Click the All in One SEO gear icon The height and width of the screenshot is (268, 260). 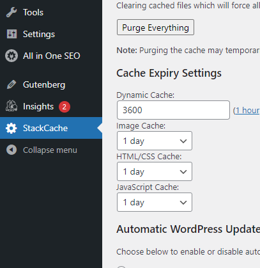(x=11, y=56)
